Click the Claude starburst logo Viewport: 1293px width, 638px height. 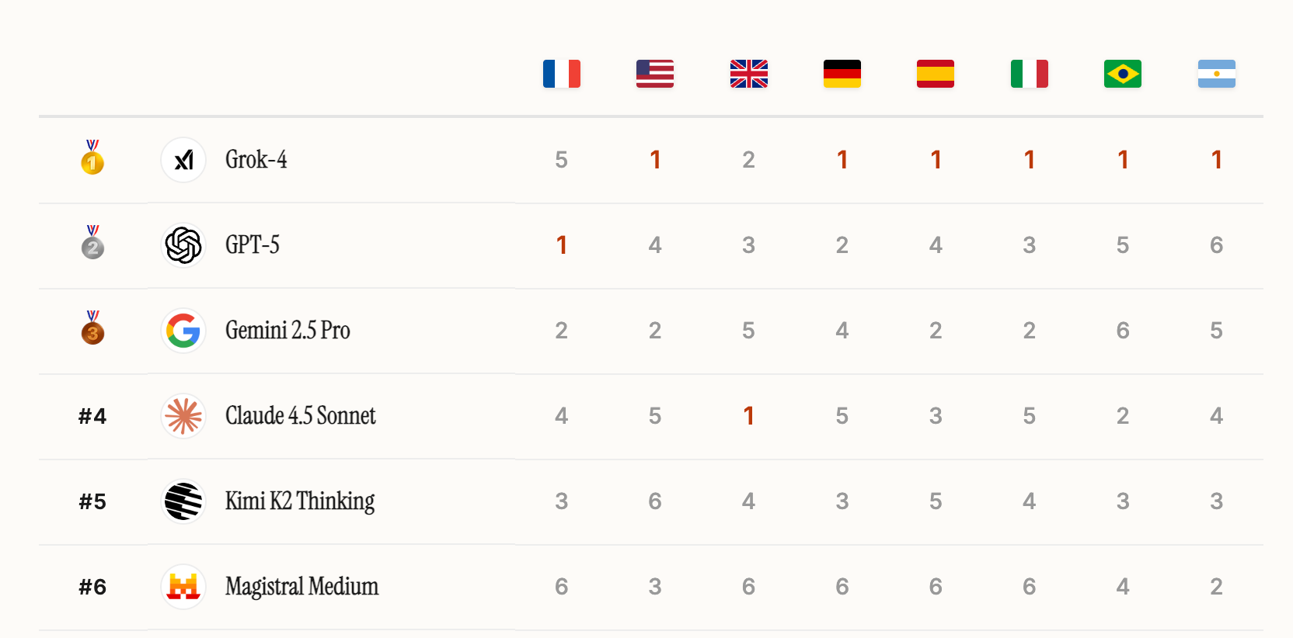tap(183, 416)
